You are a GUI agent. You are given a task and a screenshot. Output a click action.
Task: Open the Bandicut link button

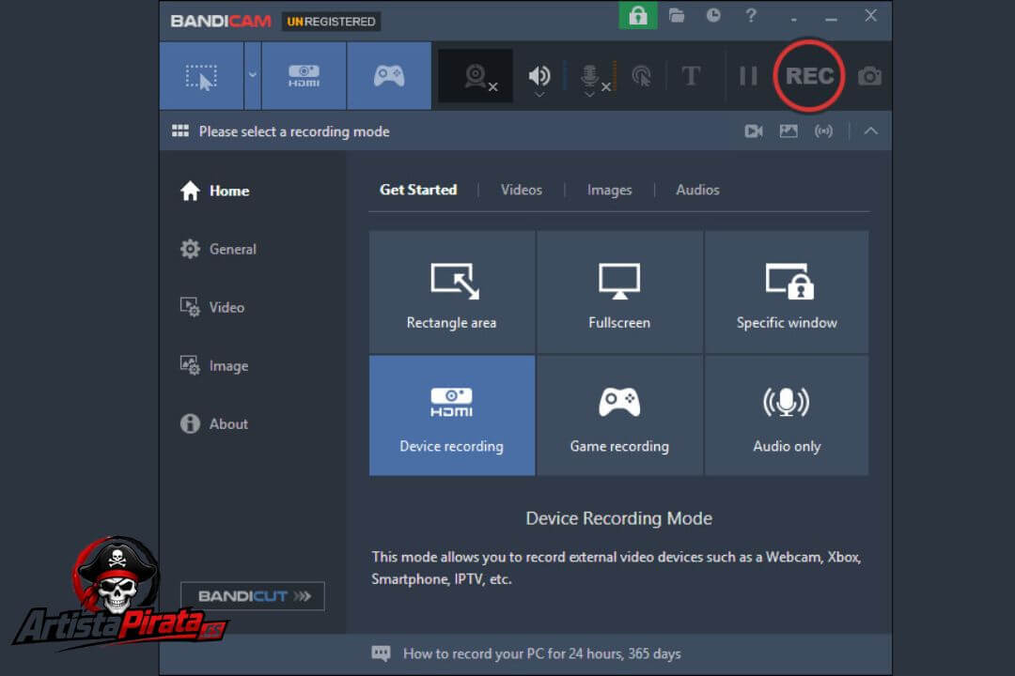pyautogui.click(x=253, y=596)
